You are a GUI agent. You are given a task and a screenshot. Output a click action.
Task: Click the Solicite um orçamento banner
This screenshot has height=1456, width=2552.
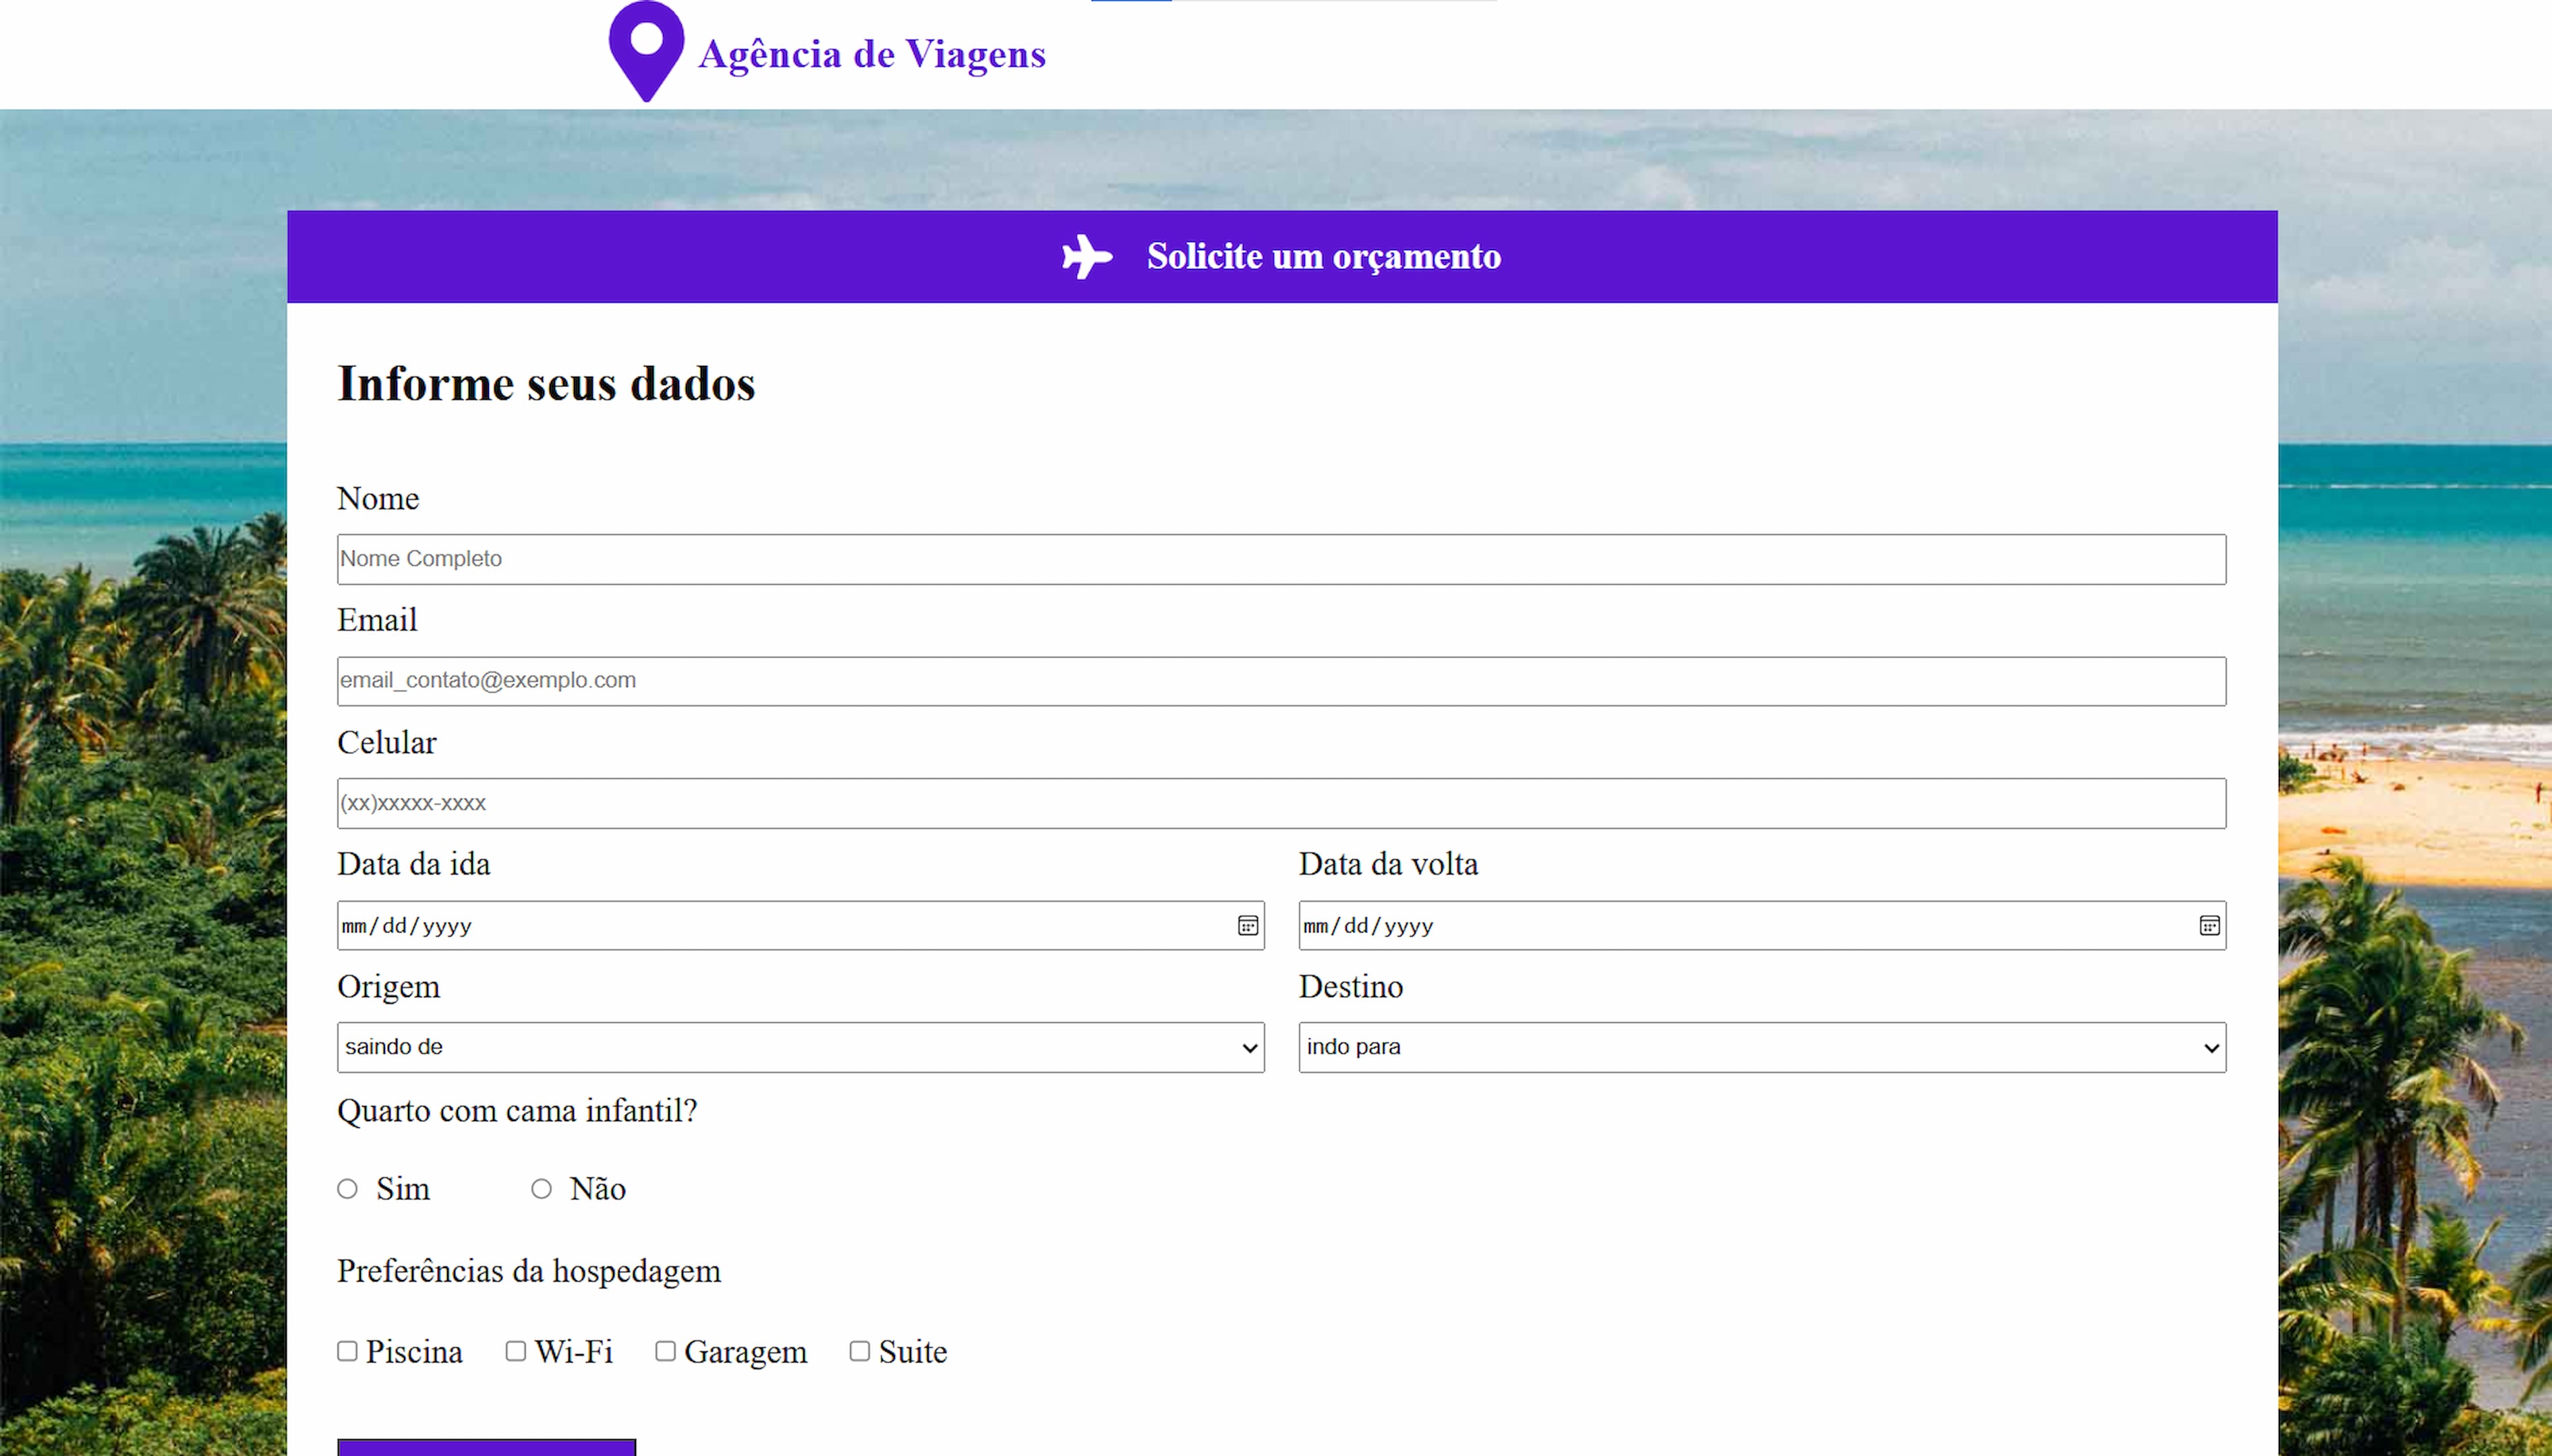(1323, 256)
